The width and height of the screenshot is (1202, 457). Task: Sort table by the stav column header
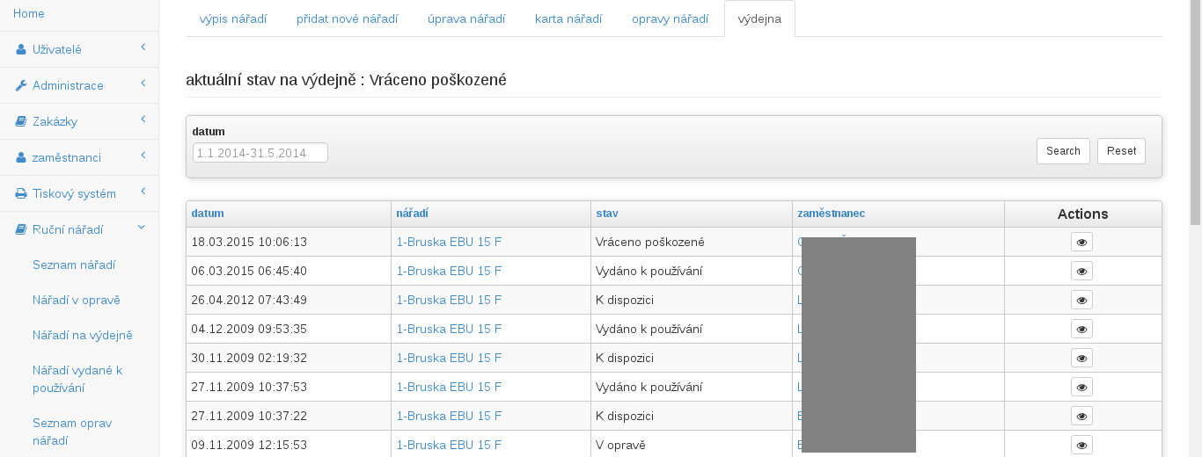607,214
